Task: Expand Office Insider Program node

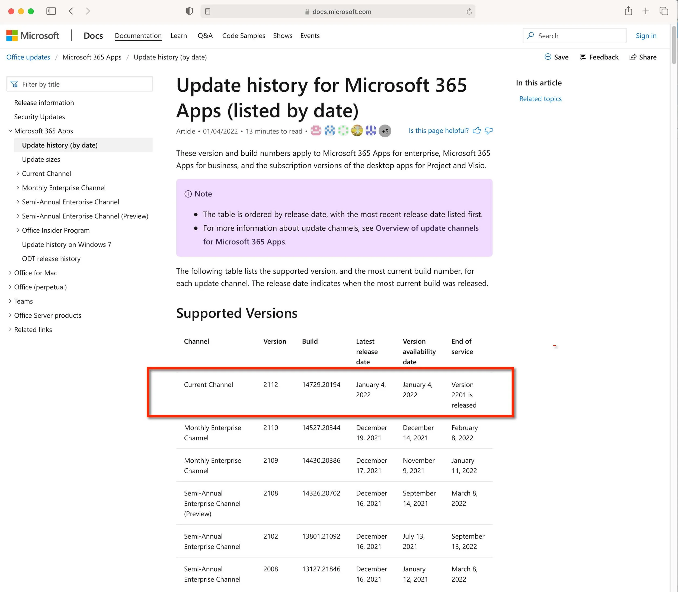Action: 18,230
